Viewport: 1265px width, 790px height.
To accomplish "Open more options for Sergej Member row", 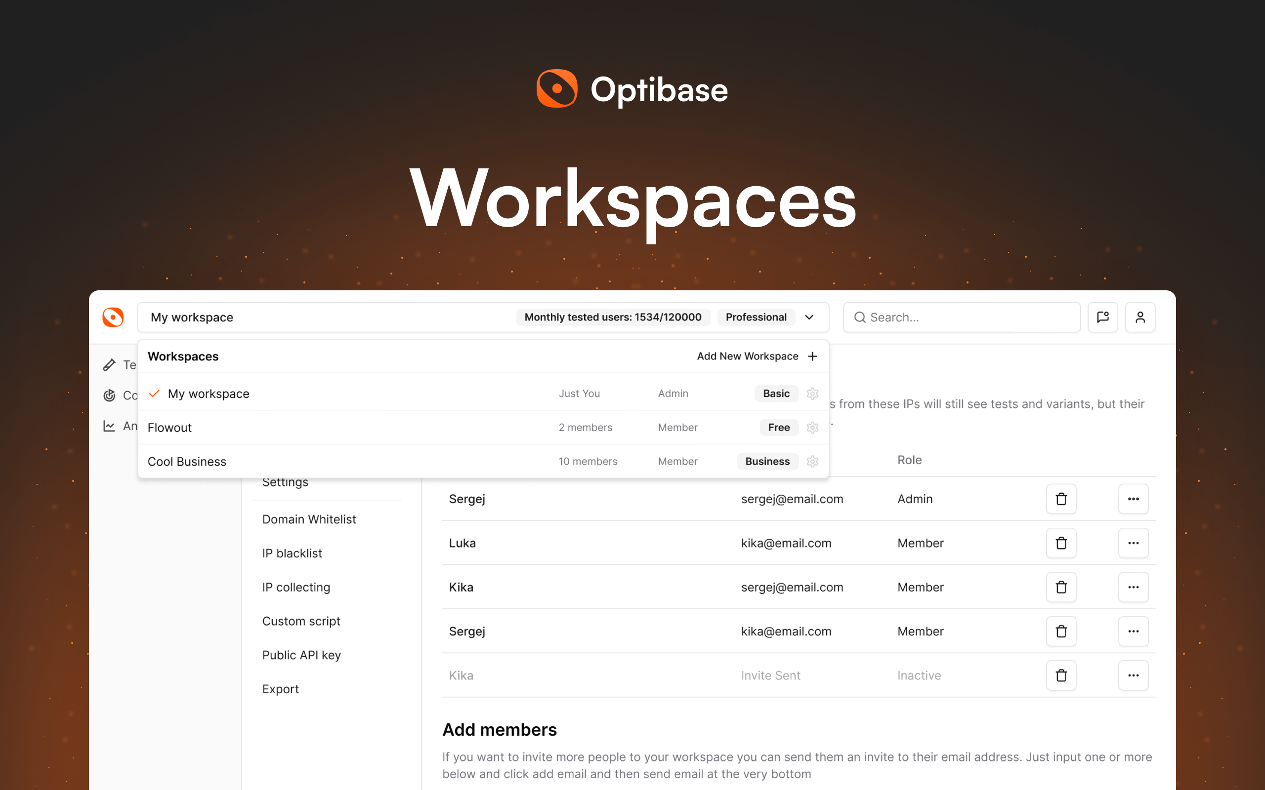I will pyautogui.click(x=1133, y=631).
